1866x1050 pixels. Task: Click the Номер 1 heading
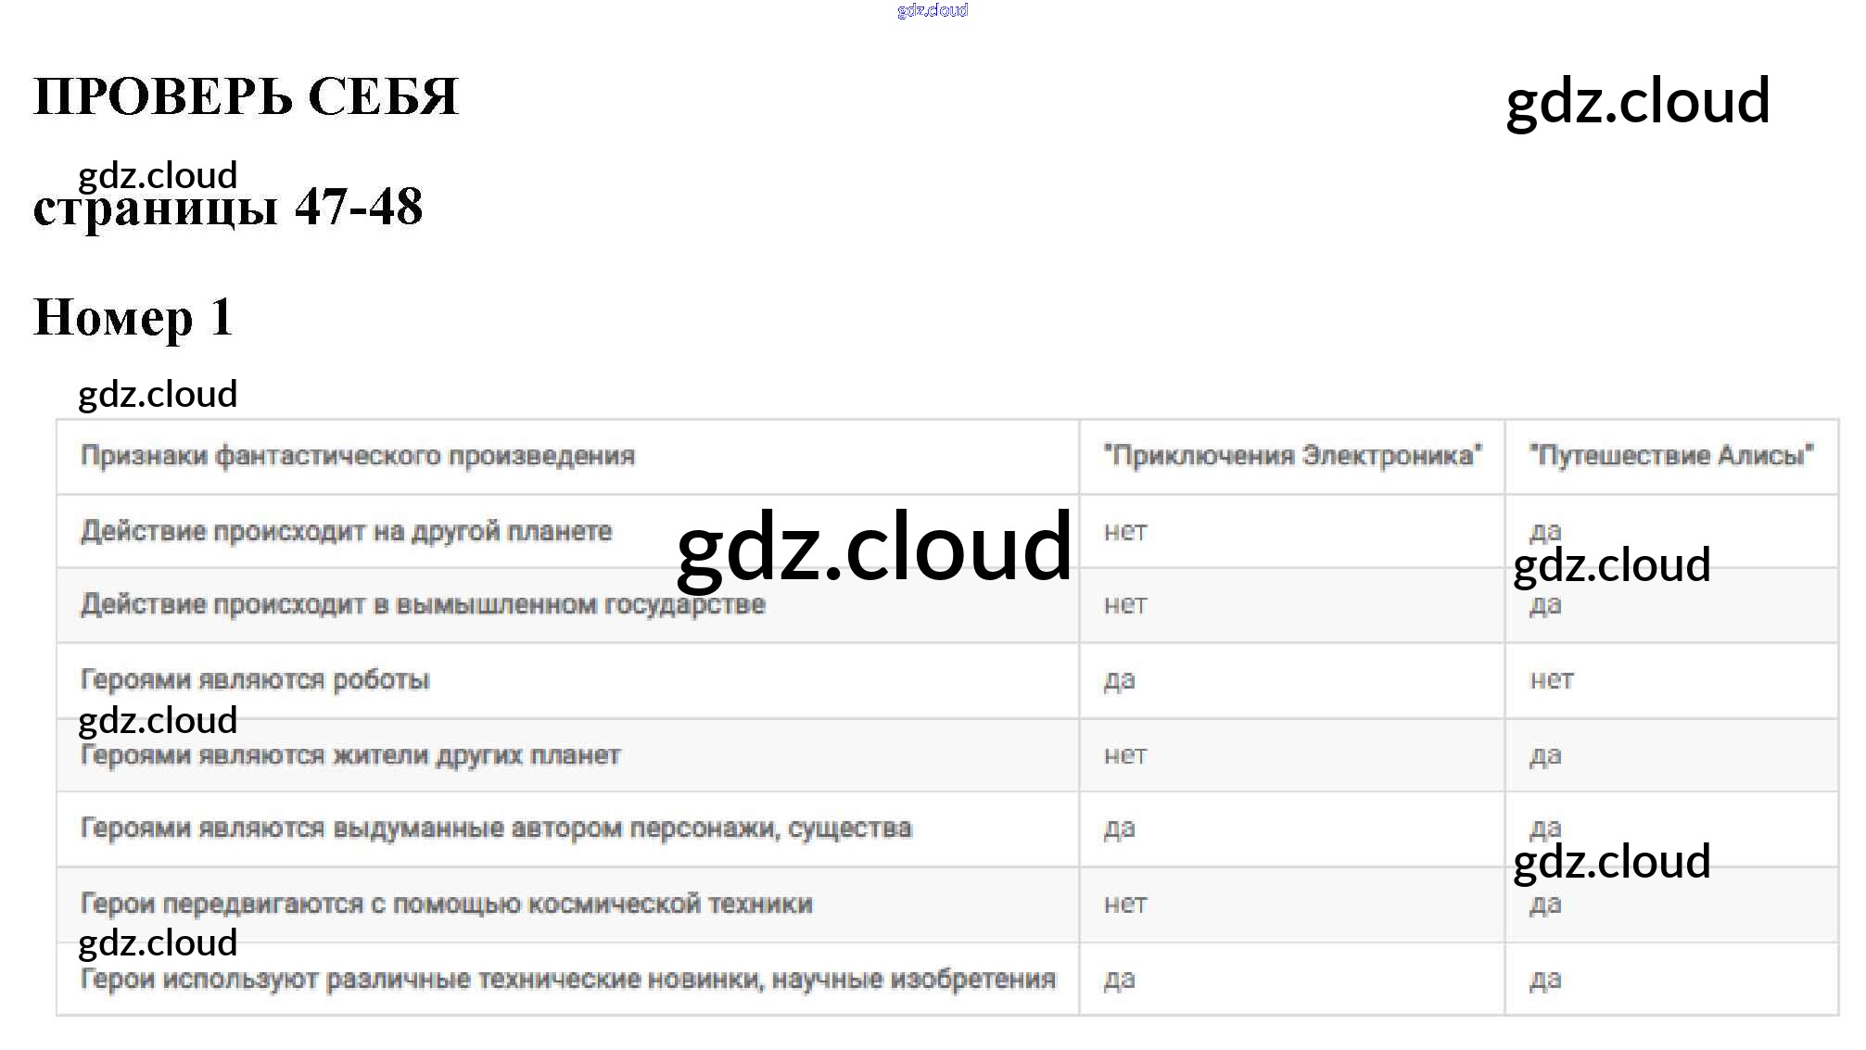click(x=133, y=317)
